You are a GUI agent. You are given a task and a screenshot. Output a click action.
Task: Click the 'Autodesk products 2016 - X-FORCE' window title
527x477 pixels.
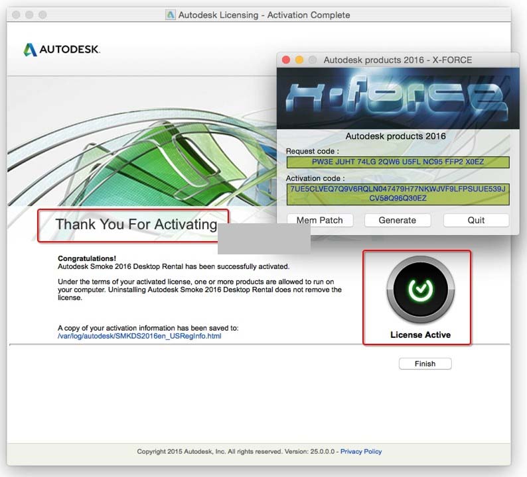pos(398,60)
